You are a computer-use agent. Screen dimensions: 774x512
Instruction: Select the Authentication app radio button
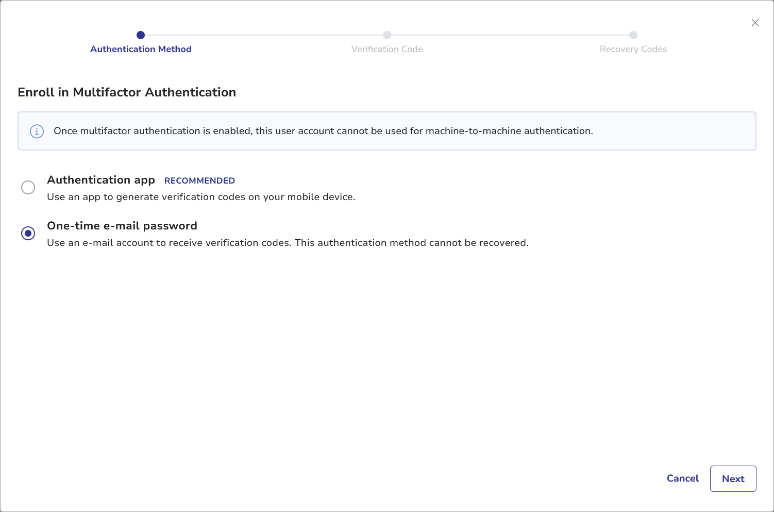point(28,187)
